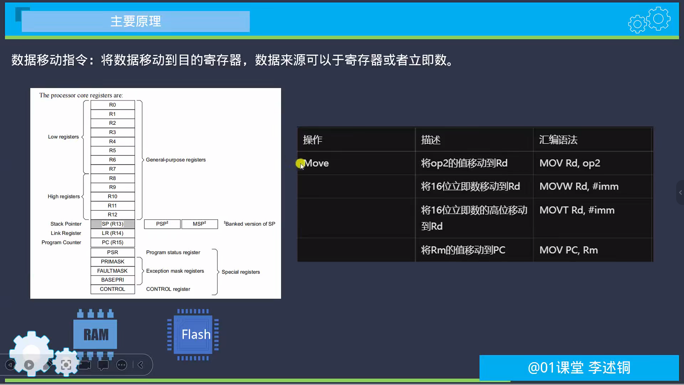Toggle the subtitles speech bubble icon
684x385 pixels.
click(103, 365)
